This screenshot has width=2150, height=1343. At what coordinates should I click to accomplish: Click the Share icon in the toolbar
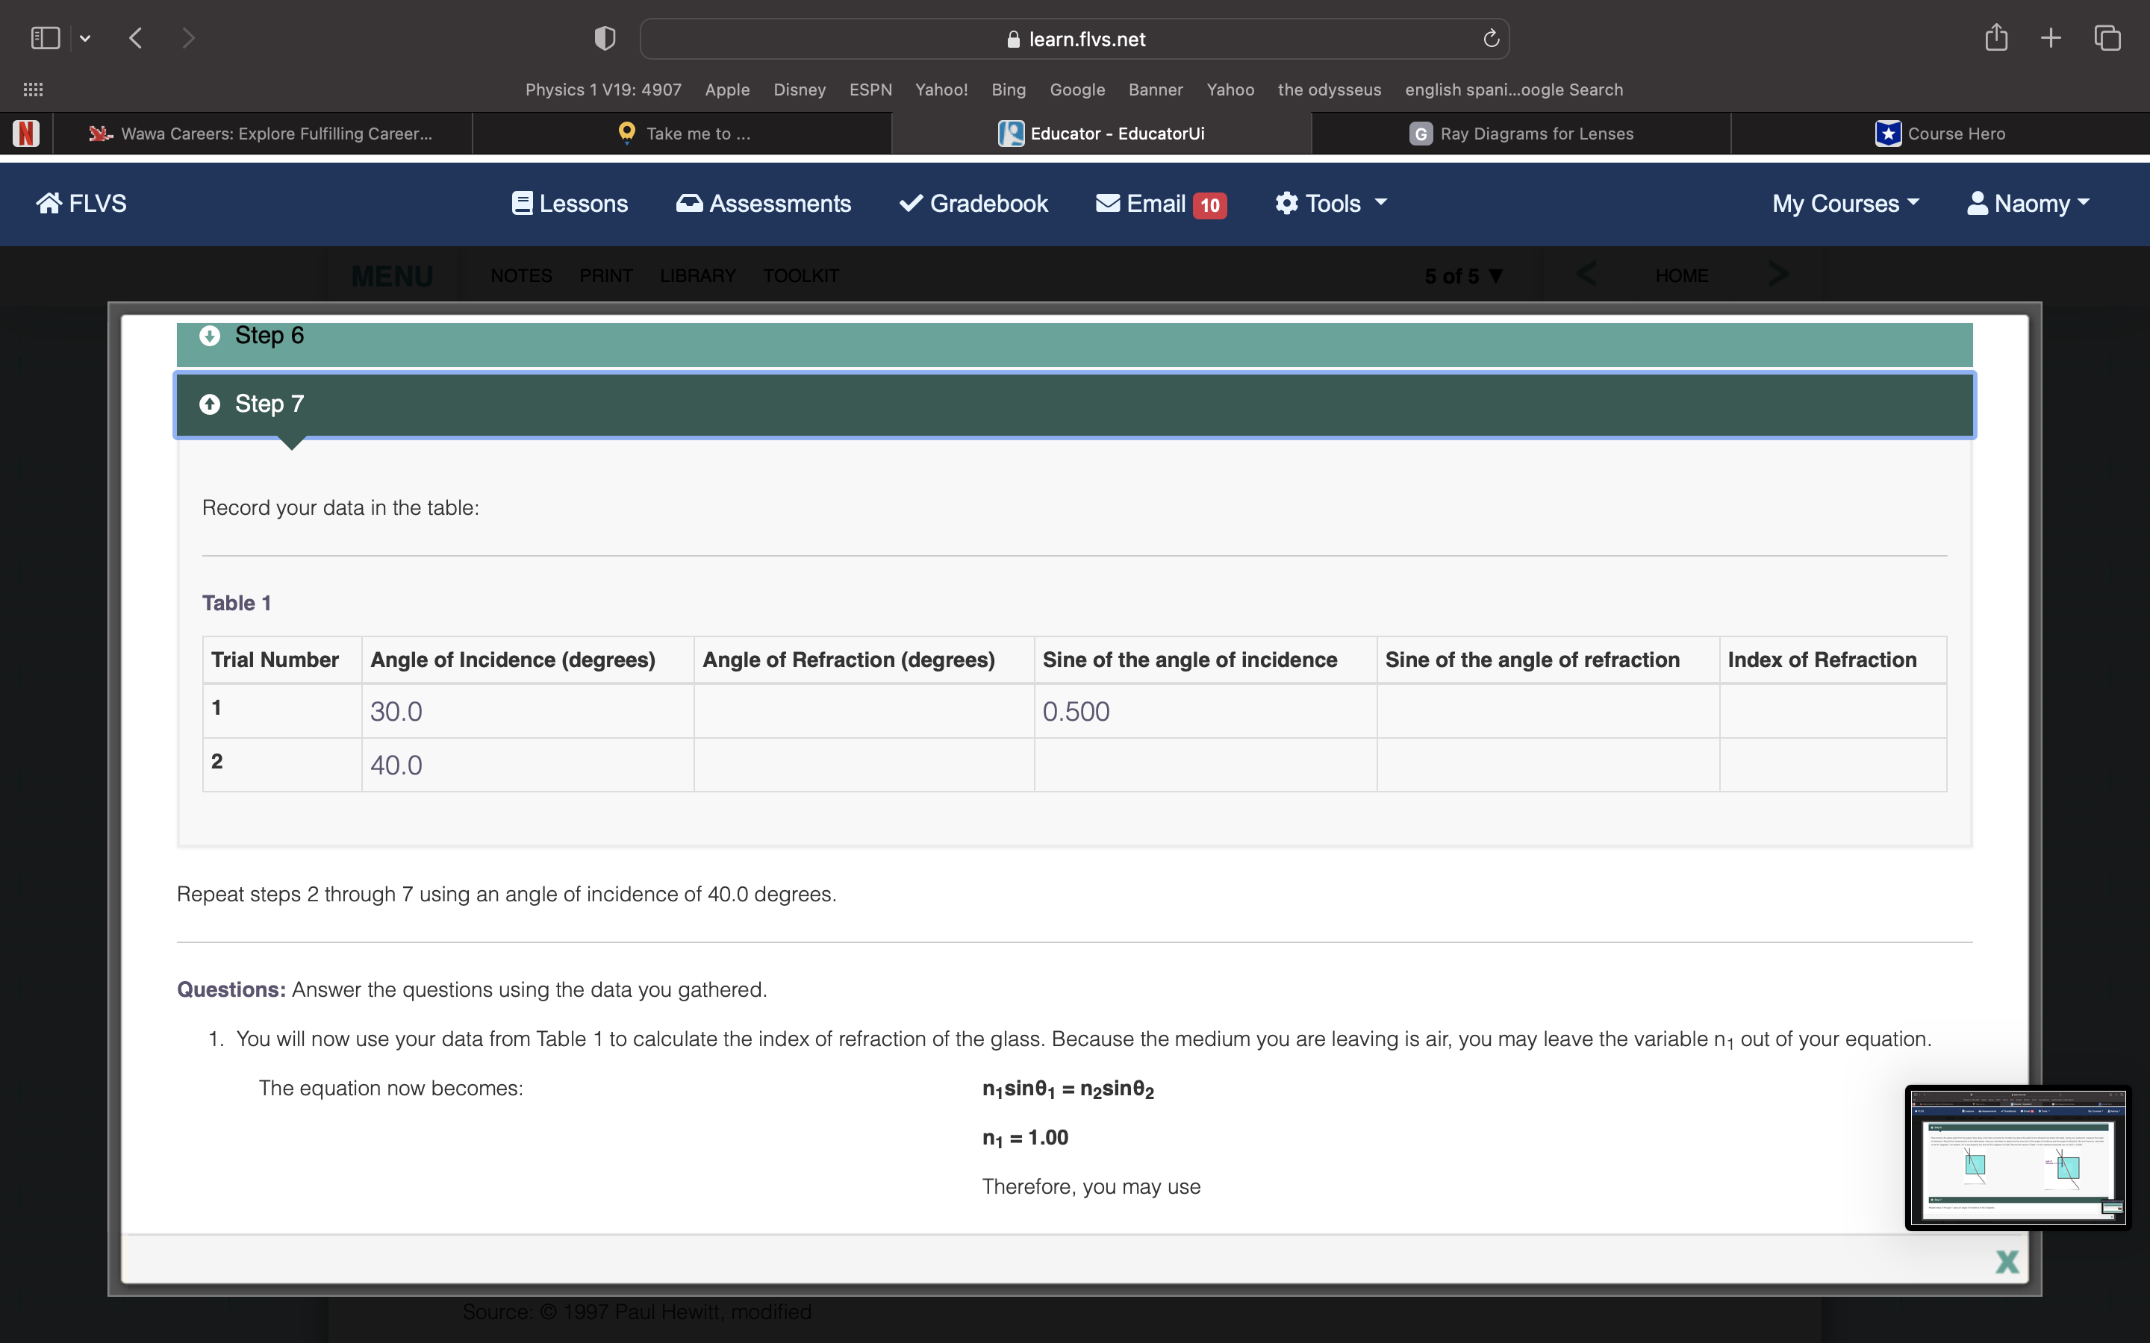click(x=1995, y=38)
